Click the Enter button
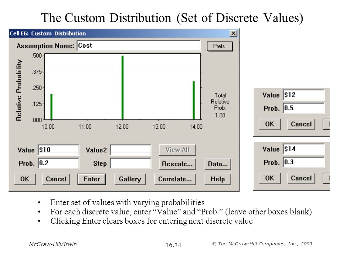Screen dimensions: 341x256 click(92, 179)
